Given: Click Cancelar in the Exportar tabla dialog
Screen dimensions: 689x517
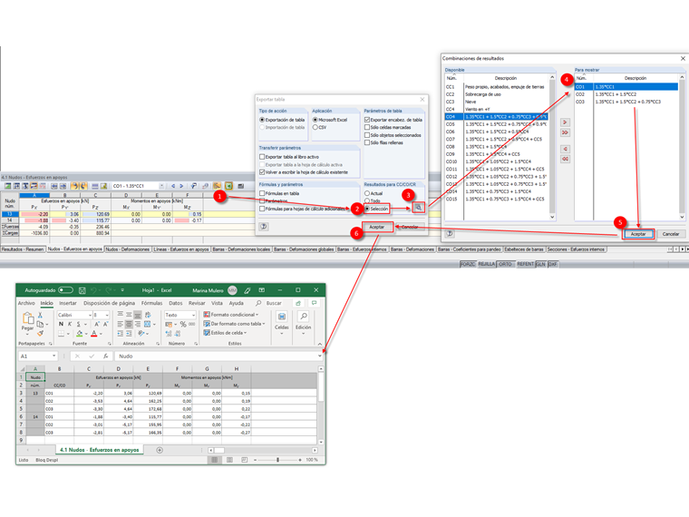Looking at the screenshot, I should click(x=410, y=227).
